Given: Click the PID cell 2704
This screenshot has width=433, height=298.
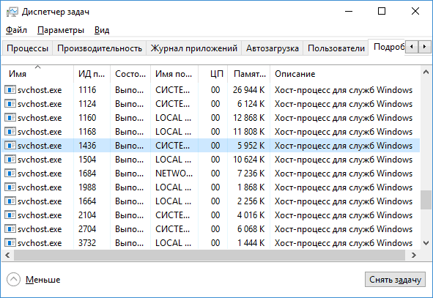Looking at the screenshot, I should coord(87,229).
